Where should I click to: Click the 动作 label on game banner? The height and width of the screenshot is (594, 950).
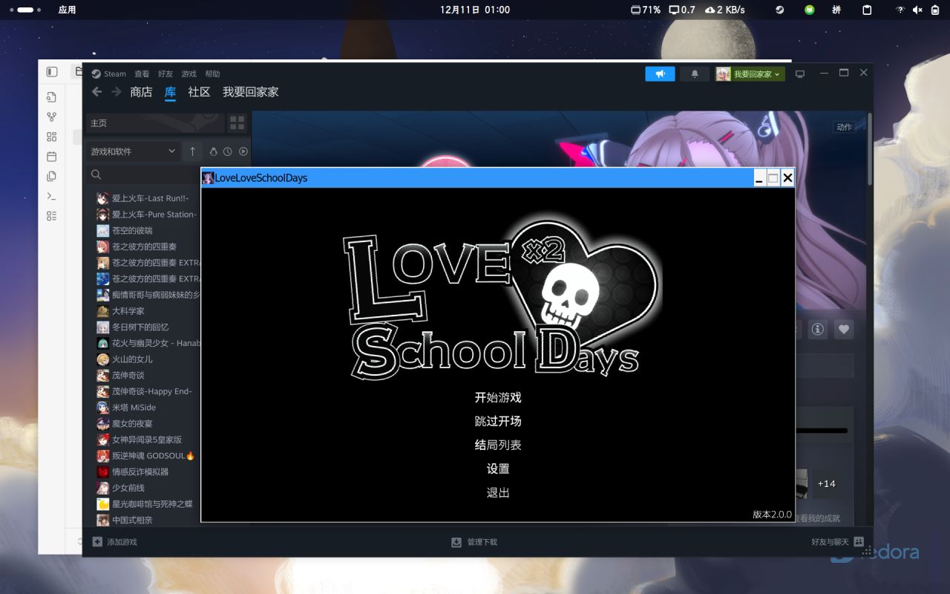[845, 127]
